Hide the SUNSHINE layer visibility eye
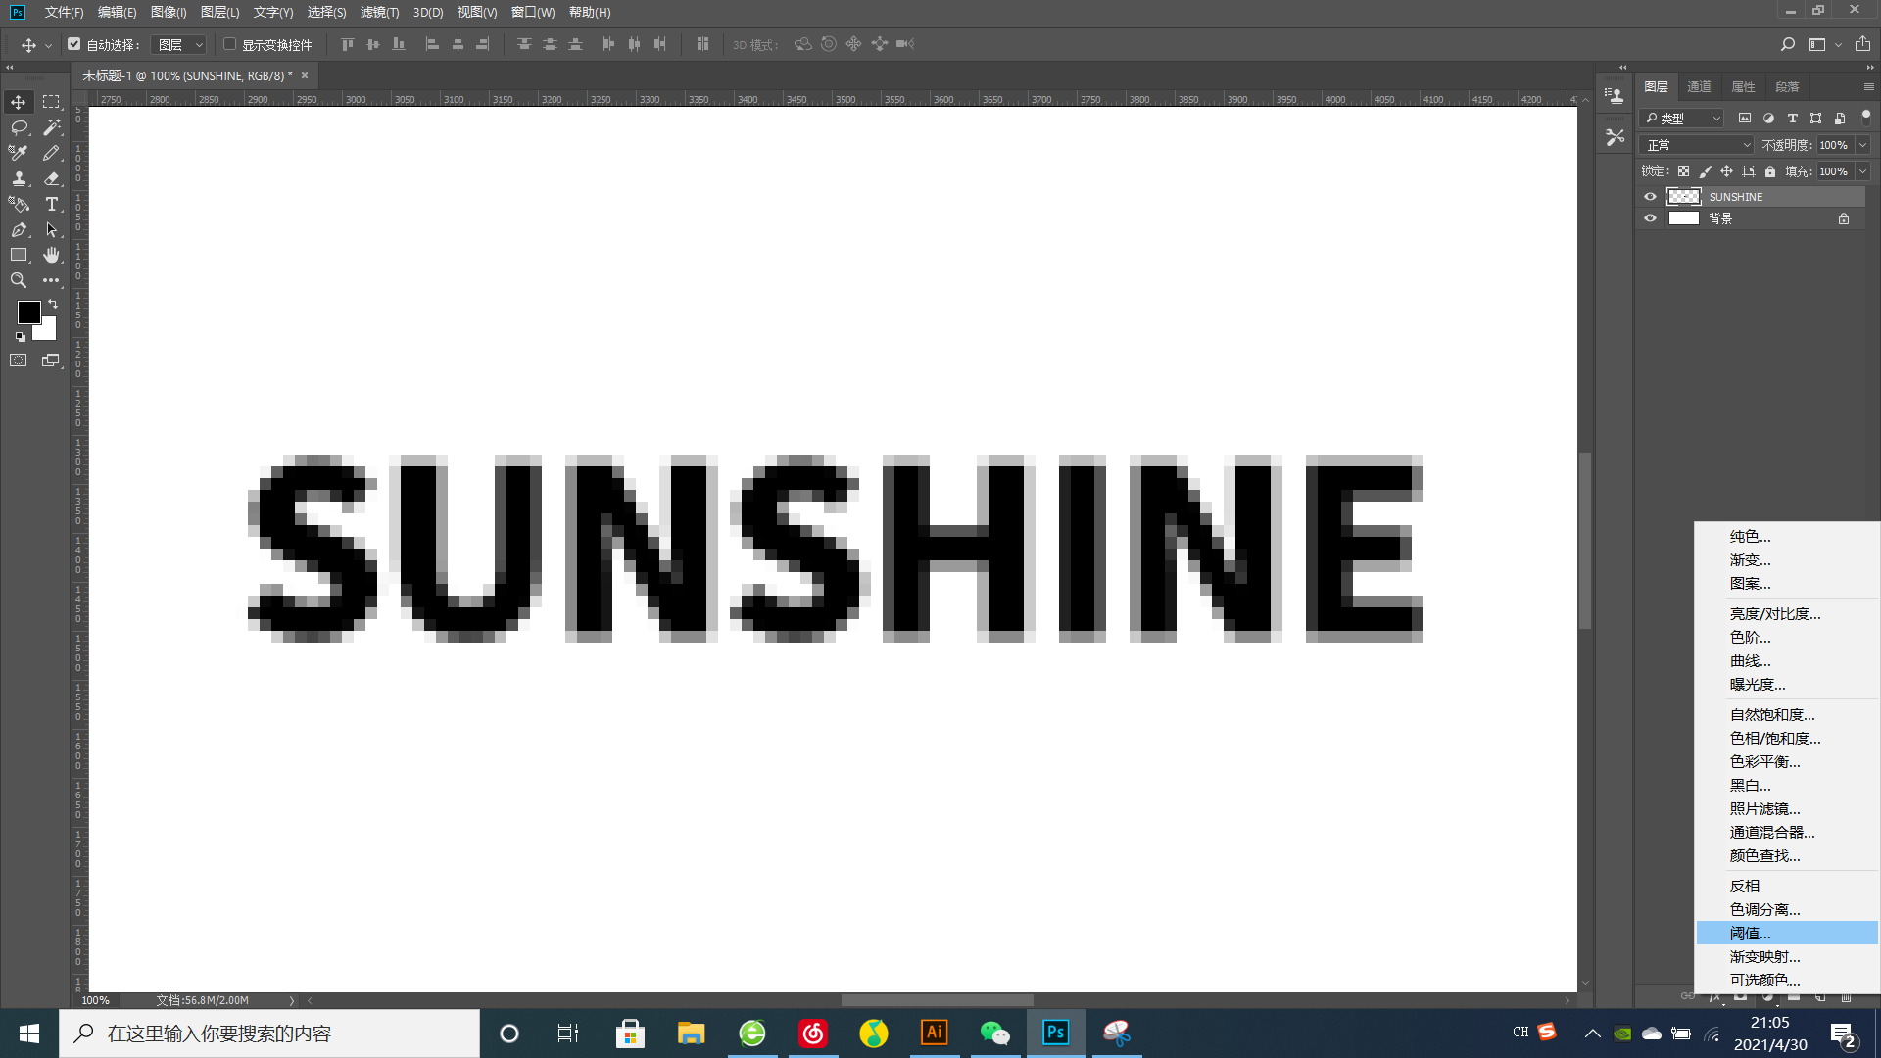This screenshot has height=1058, width=1881. pyautogui.click(x=1650, y=197)
